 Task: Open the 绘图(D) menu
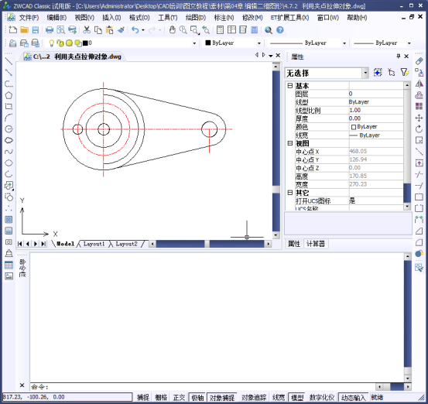pos(196,18)
